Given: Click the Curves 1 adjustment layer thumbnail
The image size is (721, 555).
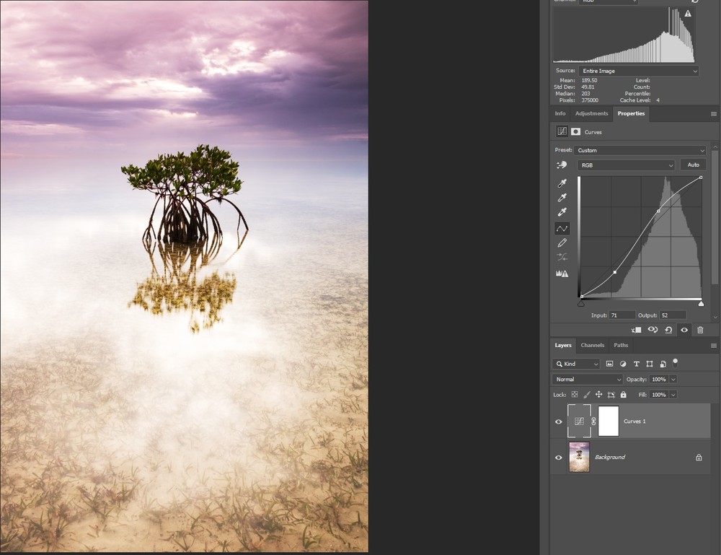Looking at the screenshot, I should 580,421.
